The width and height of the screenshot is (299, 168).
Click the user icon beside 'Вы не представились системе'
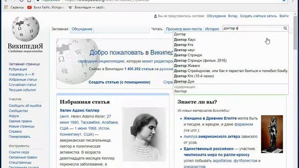(x=156, y=16)
